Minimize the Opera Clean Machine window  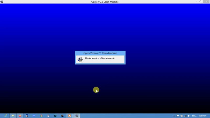click(x=196, y=2)
